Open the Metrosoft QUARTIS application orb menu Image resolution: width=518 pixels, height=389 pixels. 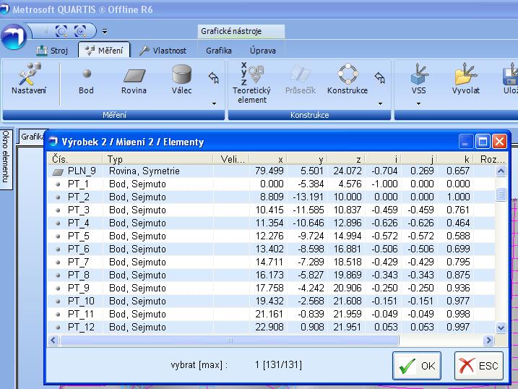14,37
